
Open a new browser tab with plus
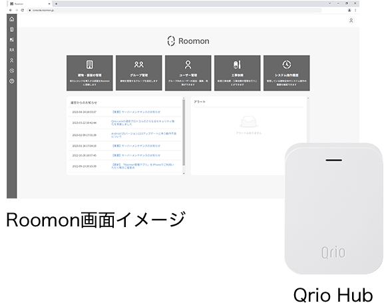coord(57,4)
